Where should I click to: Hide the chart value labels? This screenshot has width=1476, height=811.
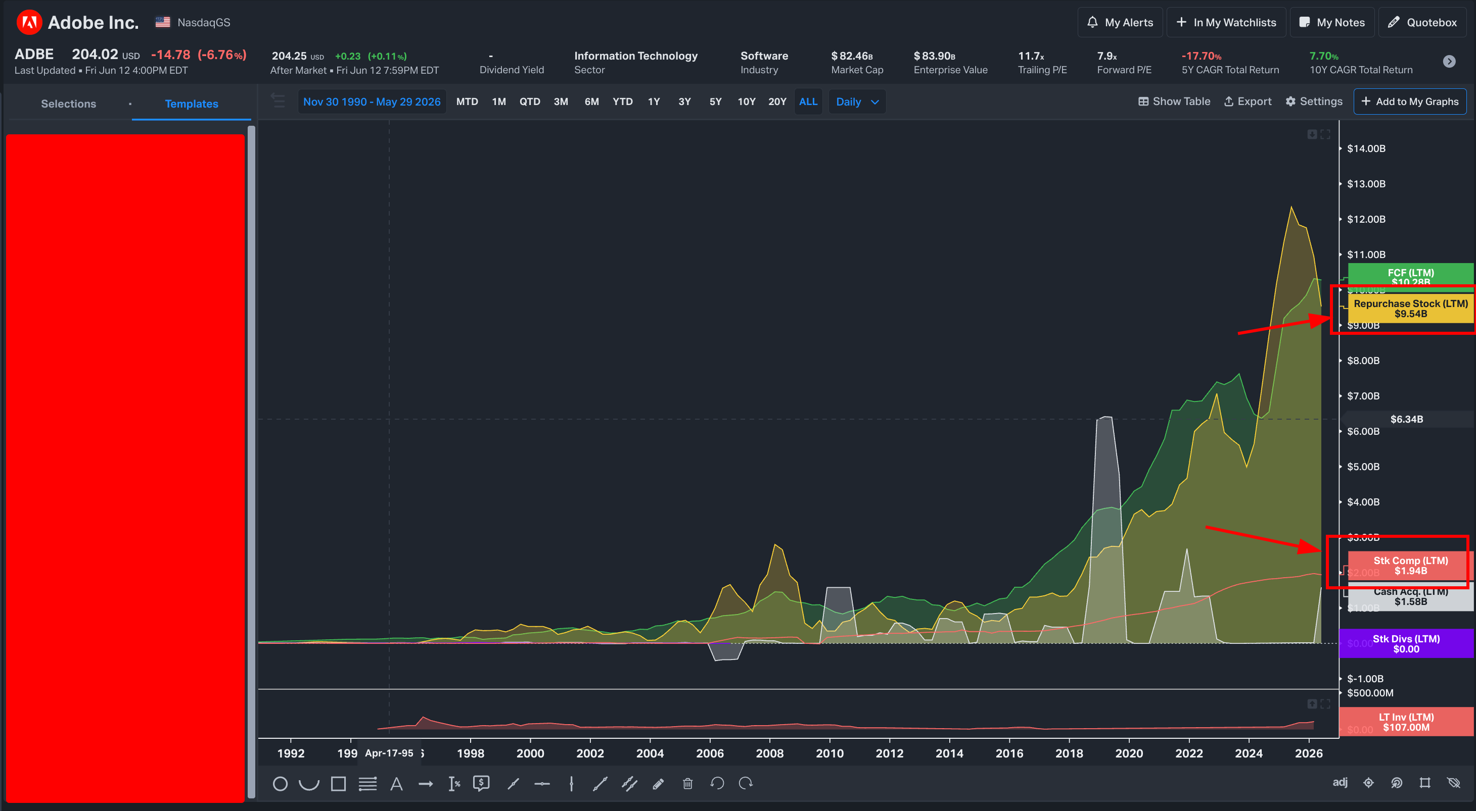[x=1454, y=783]
